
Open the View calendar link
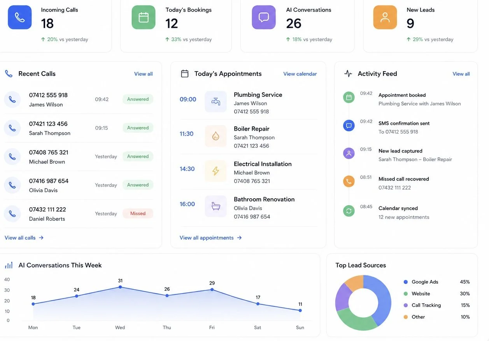pos(300,74)
